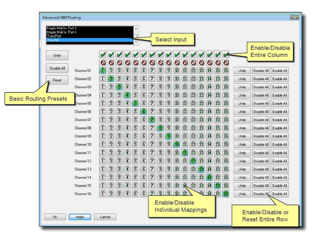Enable all mappings for Channel 16 row
313x234 pixels.
[x=280, y=194]
